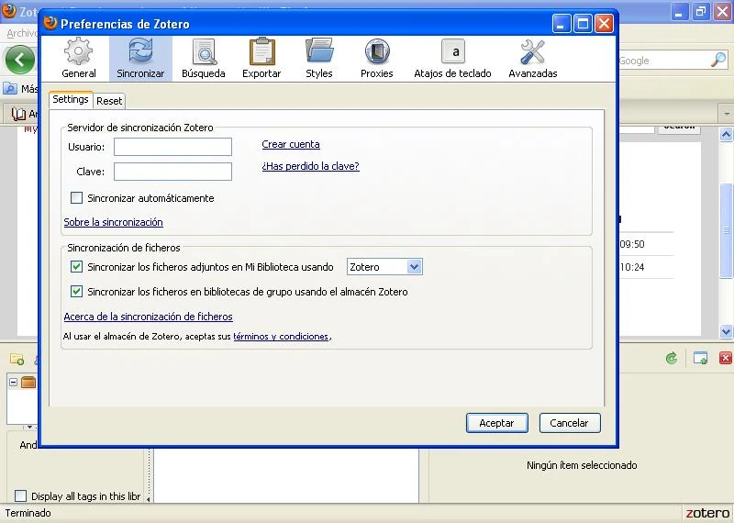Viewport: 734px width, 523px height.
Task: Minimize the Preferencias de Zotero dialog
Action: pyautogui.click(x=562, y=23)
